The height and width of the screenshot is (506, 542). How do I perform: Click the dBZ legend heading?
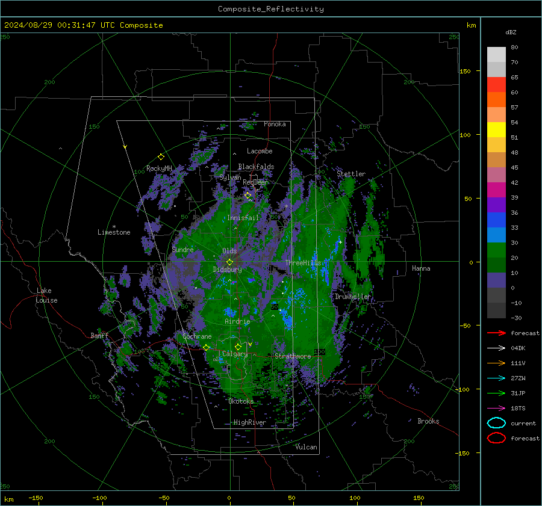(511, 32)
